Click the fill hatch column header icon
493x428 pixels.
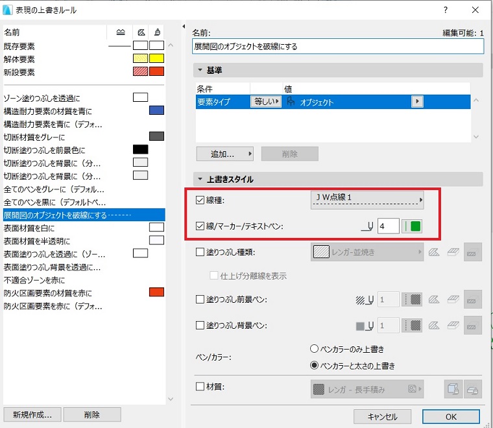tap(141, 32)
